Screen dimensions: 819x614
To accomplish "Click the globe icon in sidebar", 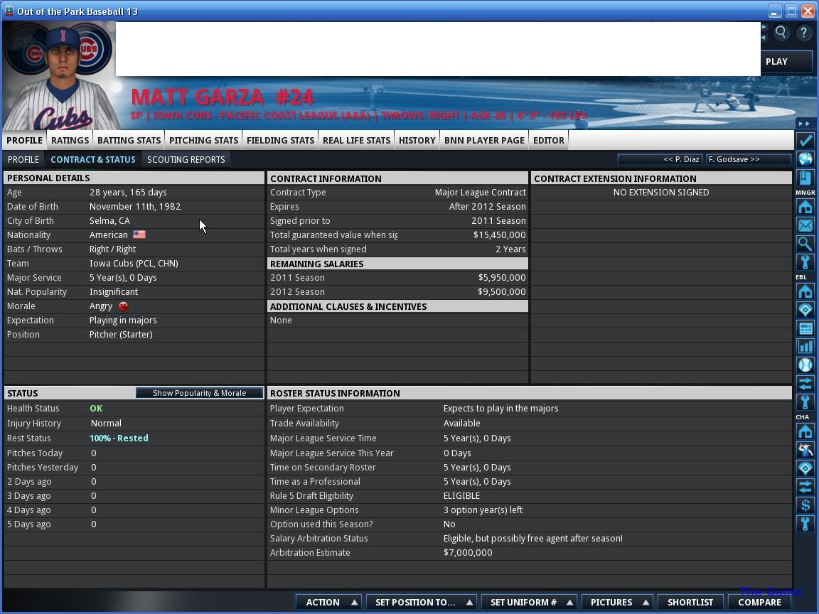I will point(805,158).
